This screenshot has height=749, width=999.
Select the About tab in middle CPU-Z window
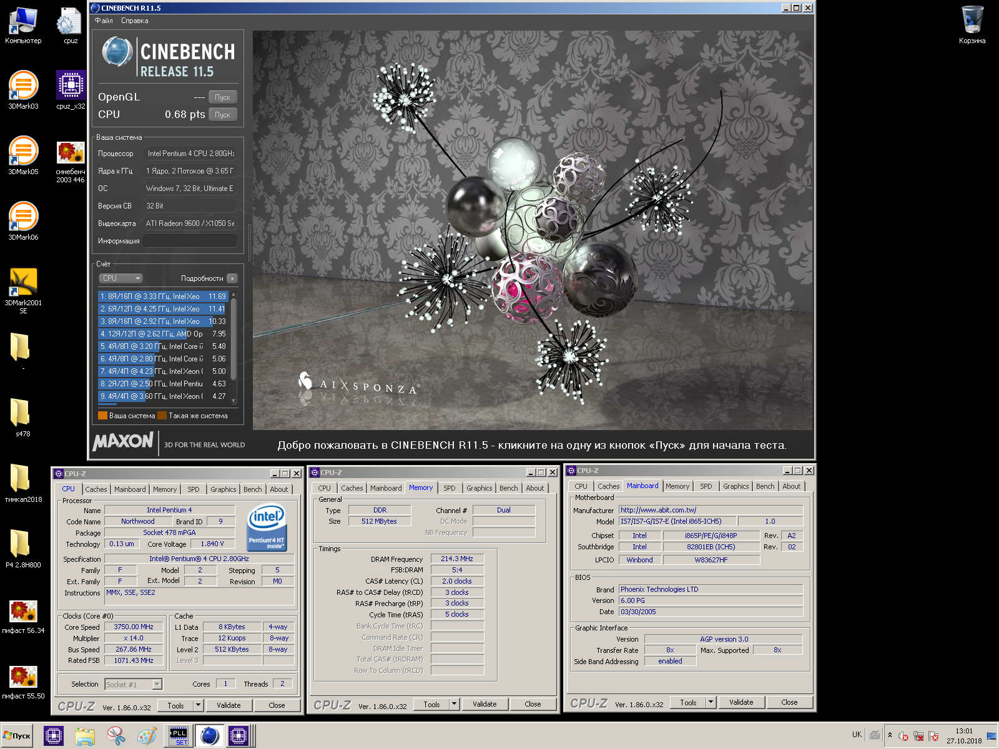pyautogui.click(x=535, y=488)
